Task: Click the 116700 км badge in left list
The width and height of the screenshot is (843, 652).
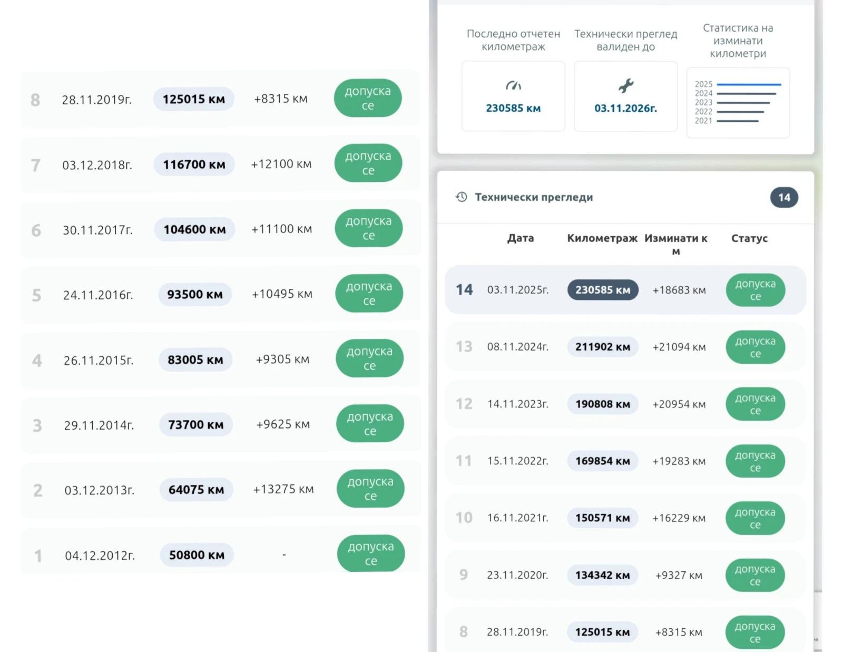Action: pyautogui.click(x=194, y=164)
